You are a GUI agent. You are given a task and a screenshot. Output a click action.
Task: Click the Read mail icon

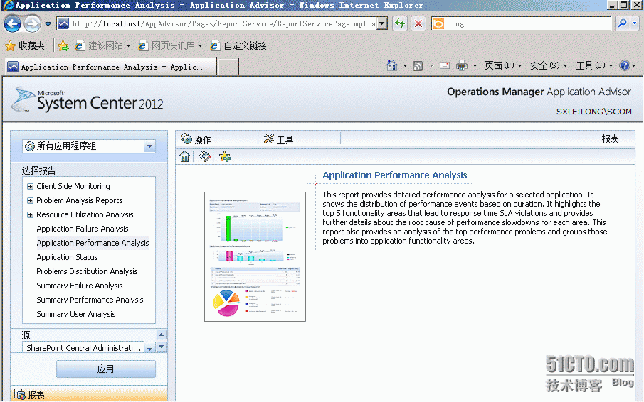tap(444, 65)
